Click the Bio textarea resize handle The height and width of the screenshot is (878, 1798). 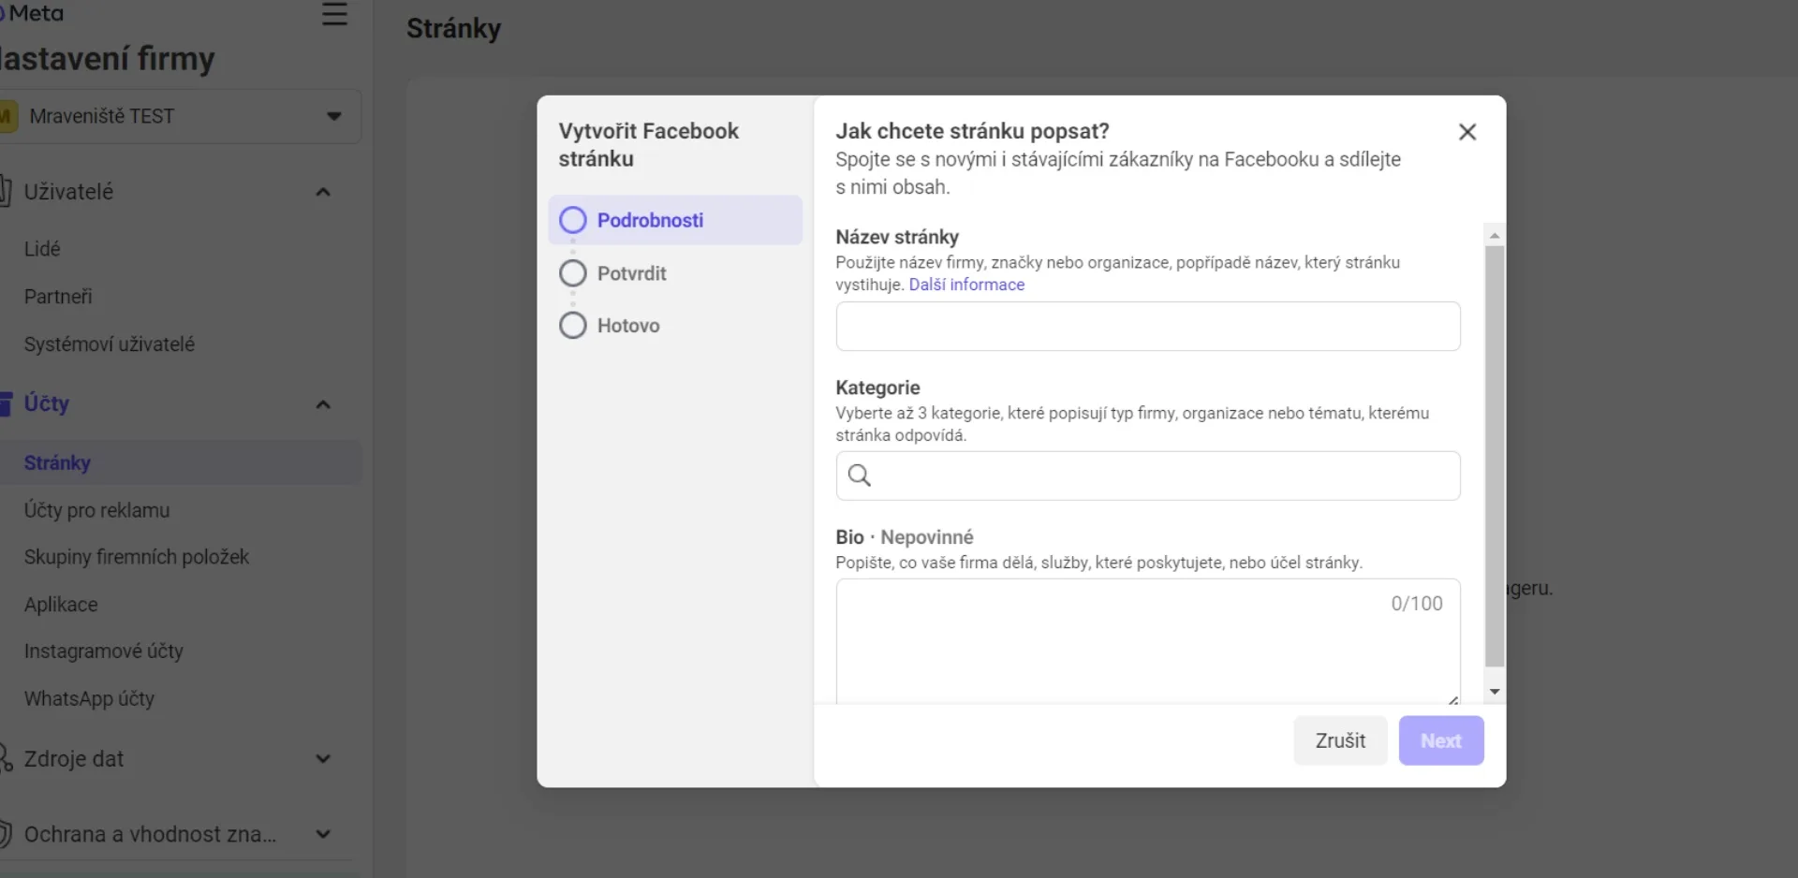coord(1453,699)
